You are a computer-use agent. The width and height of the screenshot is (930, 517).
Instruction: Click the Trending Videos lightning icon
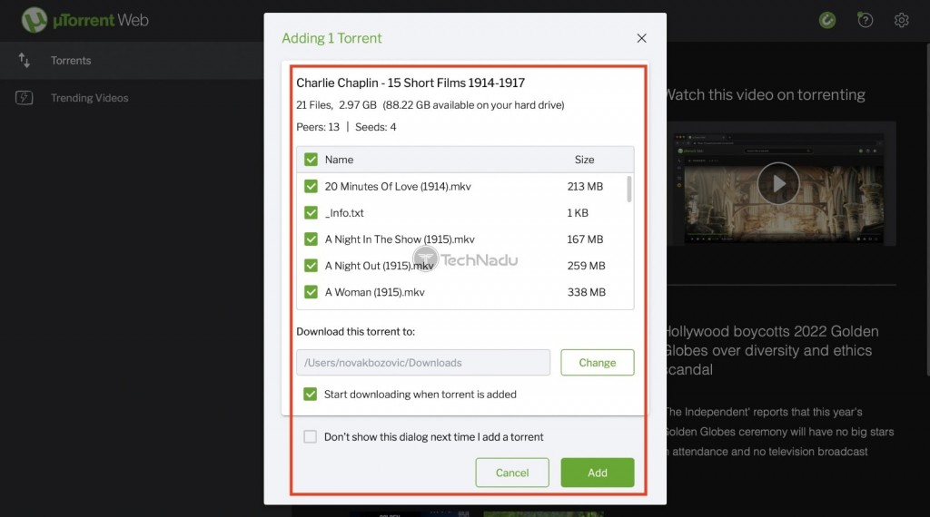click(24, 98)
